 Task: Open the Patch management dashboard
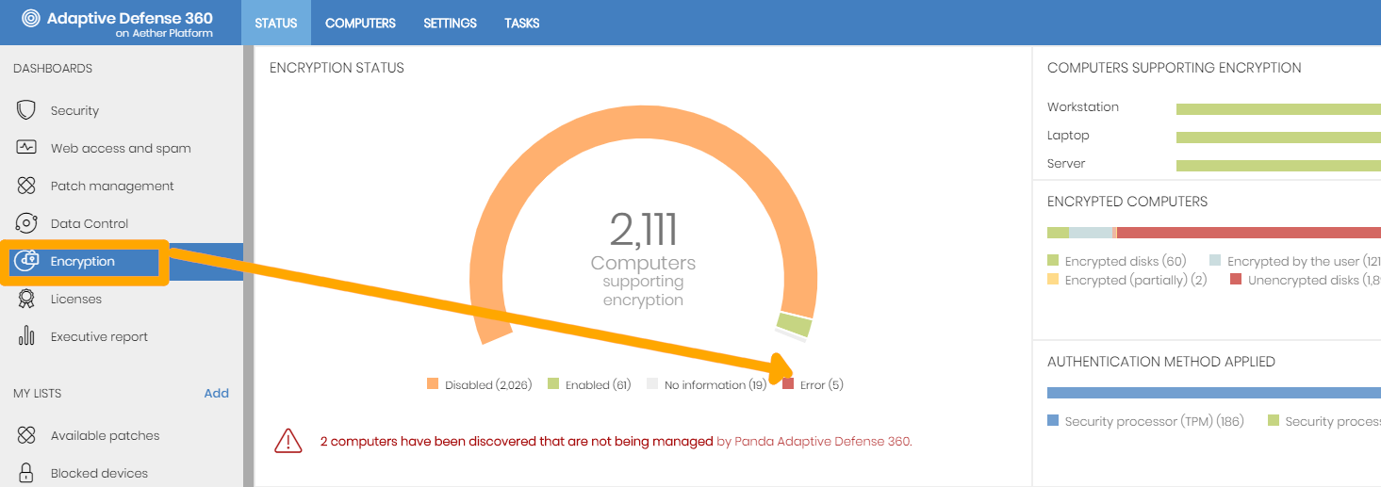[112, 187]
